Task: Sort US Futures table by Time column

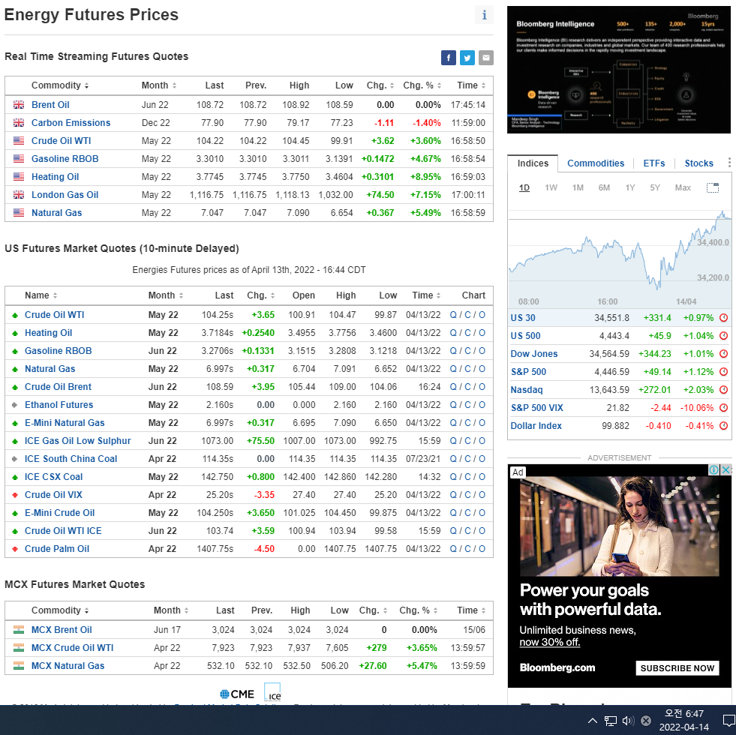Action: [x=426, y=295]
